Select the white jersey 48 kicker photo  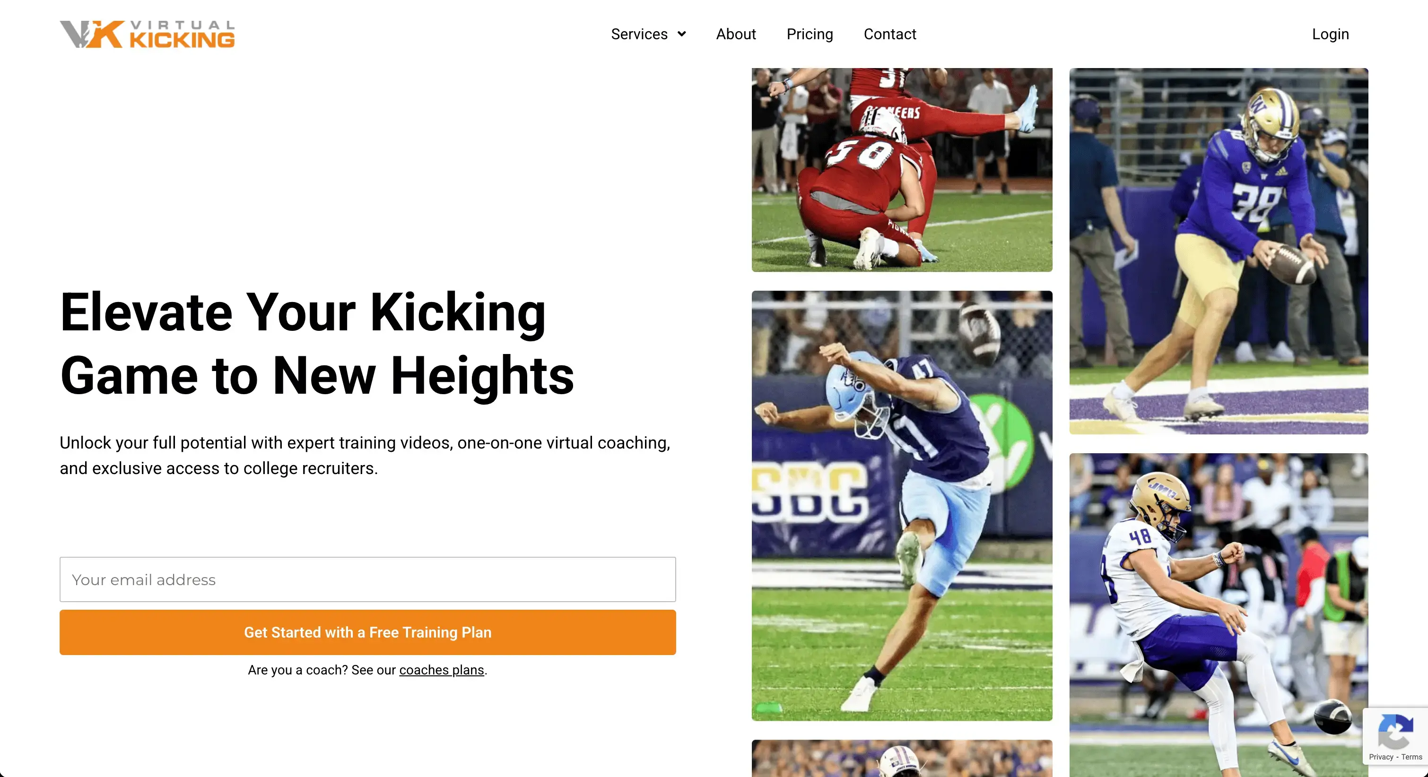[x=1219, y=615]
